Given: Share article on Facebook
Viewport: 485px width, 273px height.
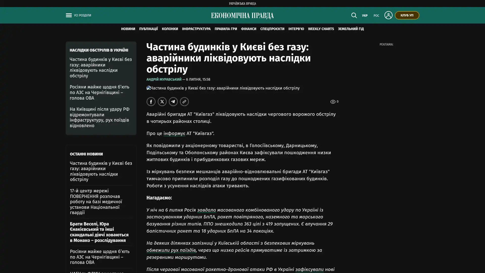Looking at the screenshot, I should pyautogui.click(x=151, y=102).
